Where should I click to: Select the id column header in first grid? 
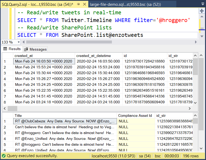(x=145, y=56)
